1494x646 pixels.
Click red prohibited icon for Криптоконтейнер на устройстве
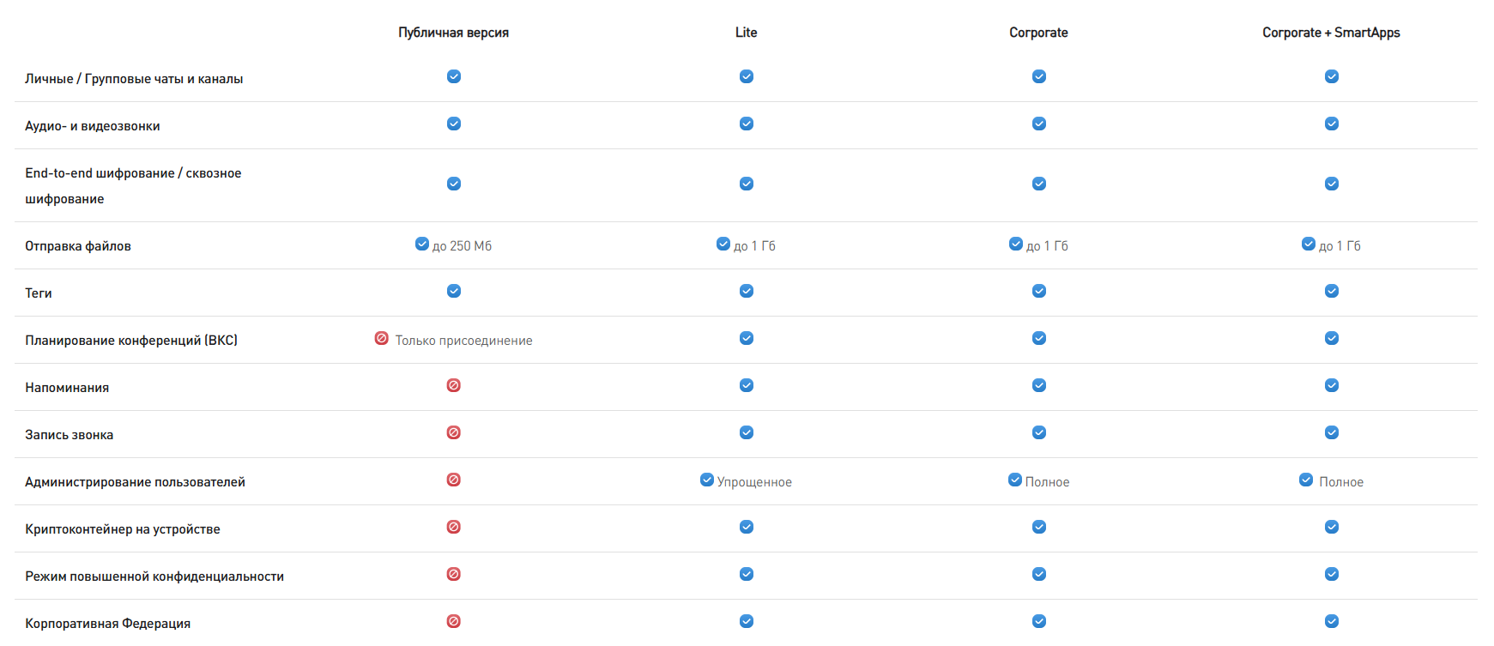pyautogui.click(x=454, y=527)
